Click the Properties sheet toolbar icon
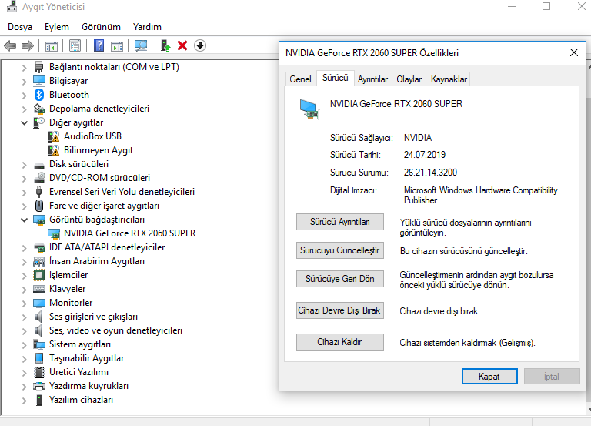Image resolution: width=591 pixels, height=426 pixels. [75, 46]
